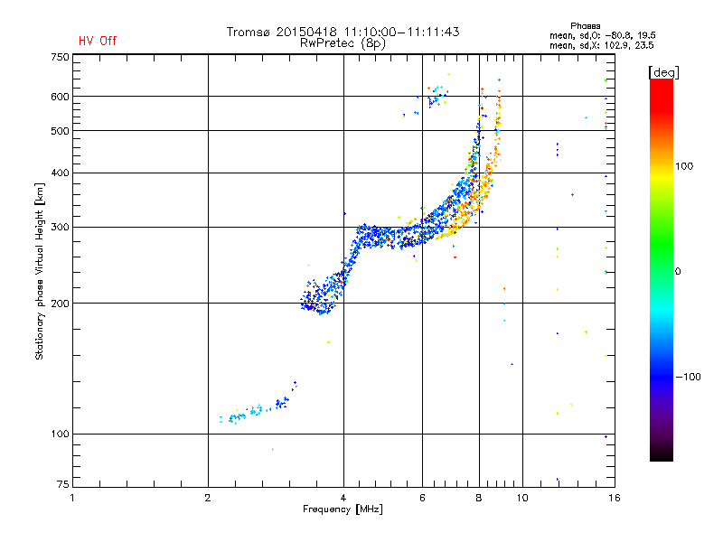The height and width of the screenshot is (542, 723).
Task: Click the 400 height tick label
Action: click(60, 173)
